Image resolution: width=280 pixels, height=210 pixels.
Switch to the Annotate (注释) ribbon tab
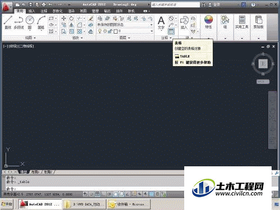(x=44, y=11)
